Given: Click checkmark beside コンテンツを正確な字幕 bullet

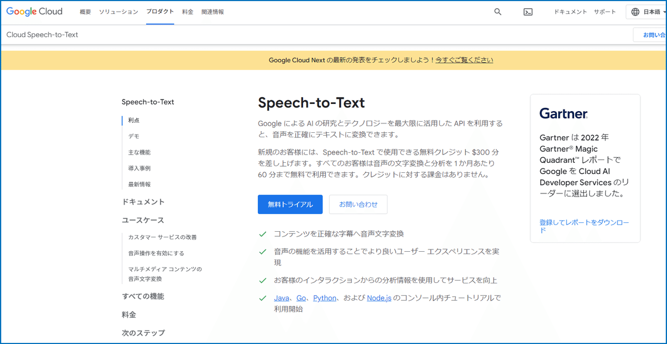Looking at the screenshot, I should (x=263, y=234).
